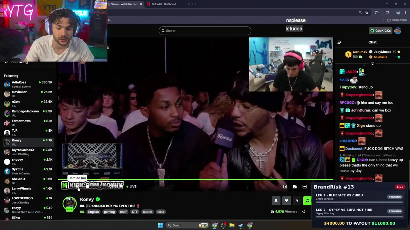Open the Windows Start menu
This screenshot has height=230, width=410.
(160, 225)
